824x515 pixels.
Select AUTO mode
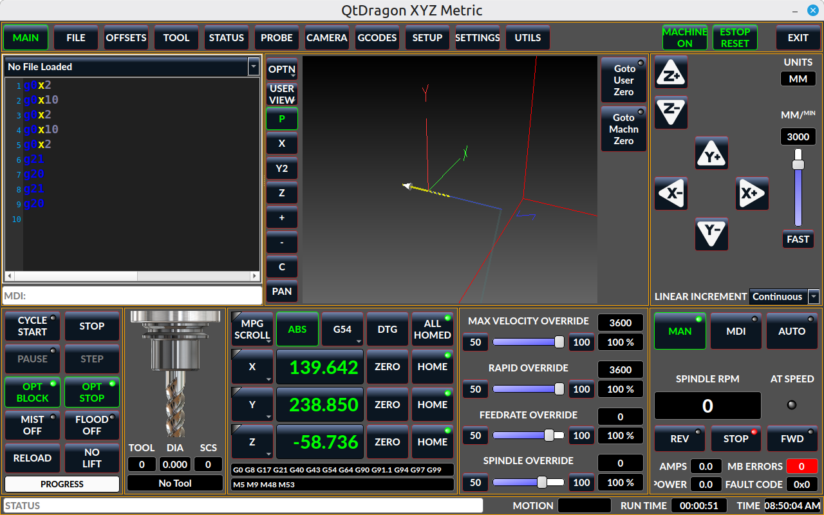pos(792,331)
